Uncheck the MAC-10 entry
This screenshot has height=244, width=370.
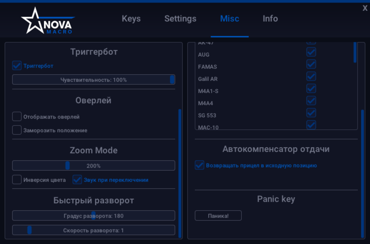pyautogui.click(x=311, y=125)
